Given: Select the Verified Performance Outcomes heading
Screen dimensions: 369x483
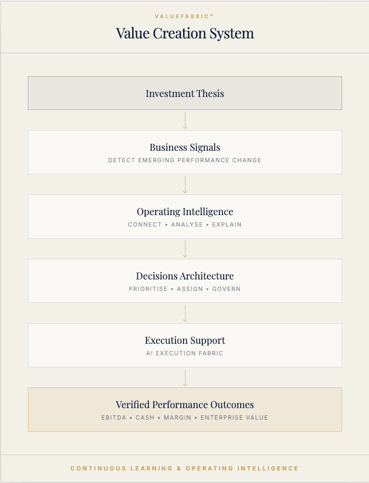Looking at the screenshot, I should click(x=185, y=404).
